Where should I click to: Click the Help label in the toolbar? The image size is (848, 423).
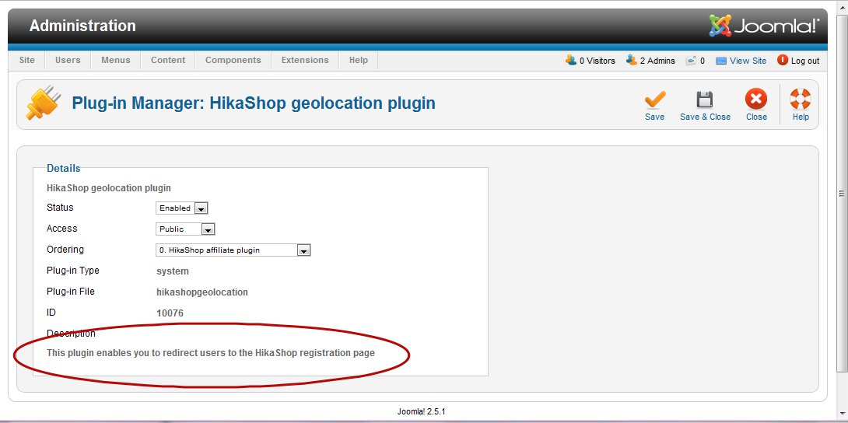[801, 117]
